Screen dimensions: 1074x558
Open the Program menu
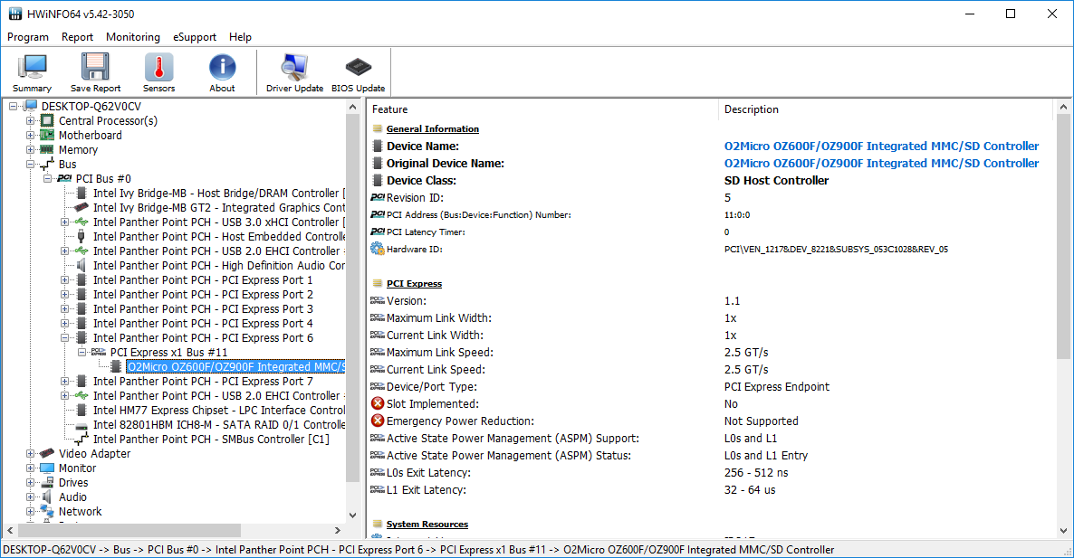click(x=28, y=37)
